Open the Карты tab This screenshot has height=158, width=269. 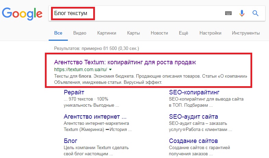click(133, 33)
